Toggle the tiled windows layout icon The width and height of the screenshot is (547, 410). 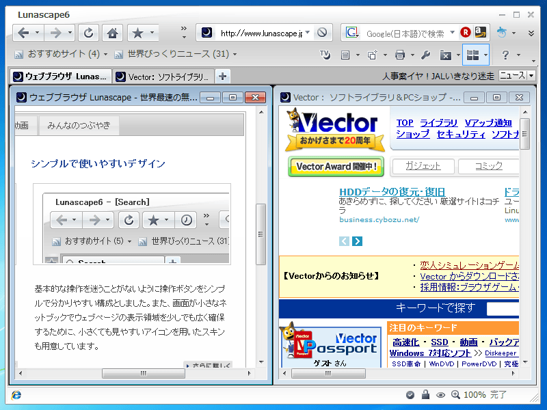472,55
